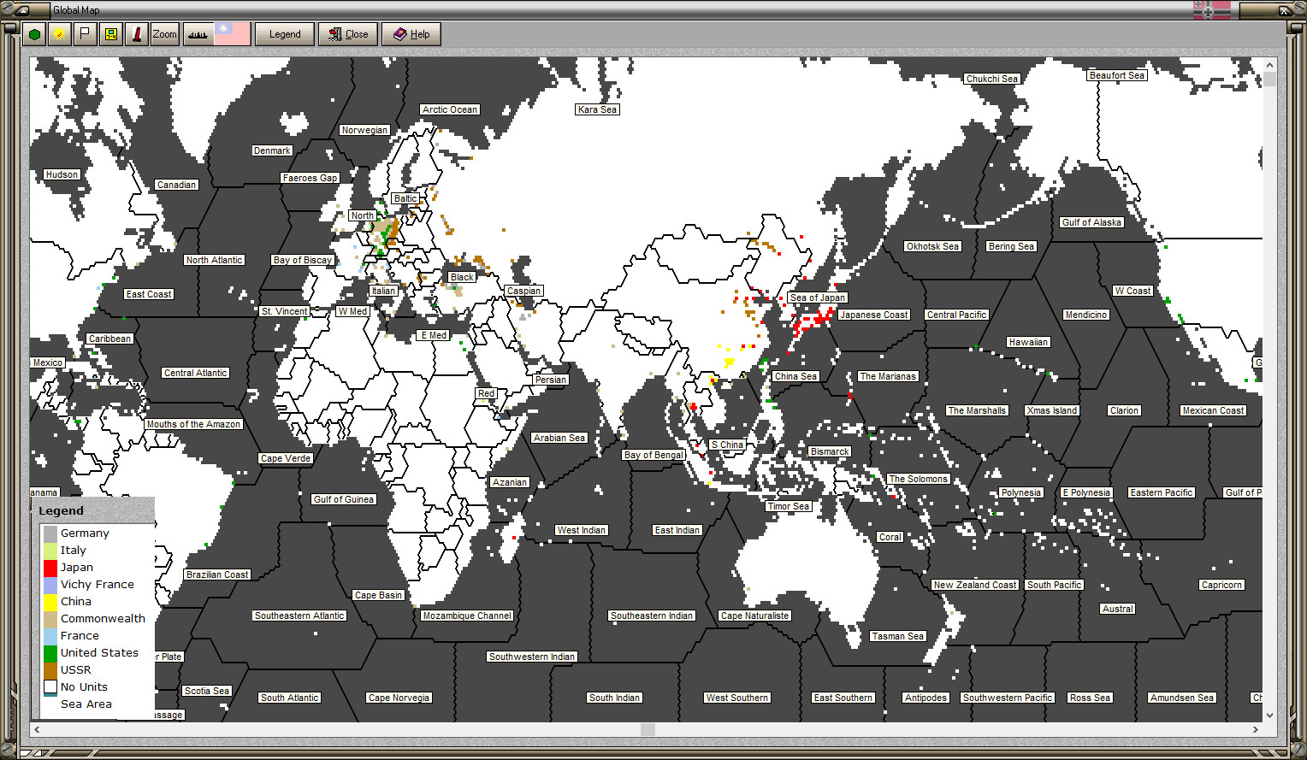Click the Commonwealth tan legend swatch

coord(50,618)
